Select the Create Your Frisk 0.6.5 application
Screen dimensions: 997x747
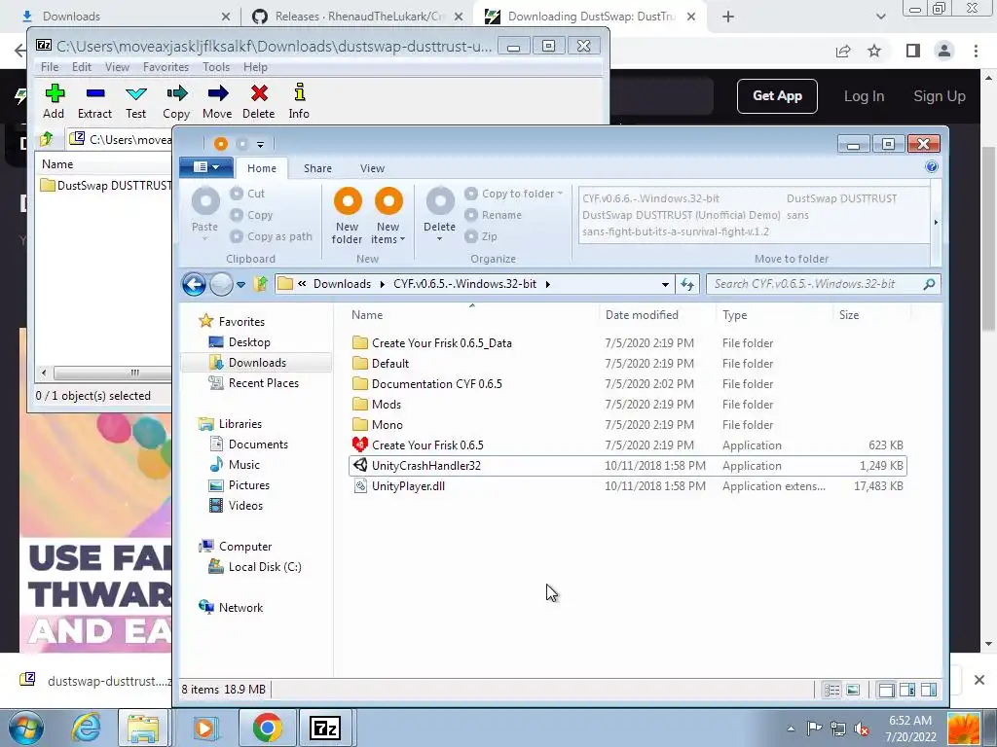[628, 445]
